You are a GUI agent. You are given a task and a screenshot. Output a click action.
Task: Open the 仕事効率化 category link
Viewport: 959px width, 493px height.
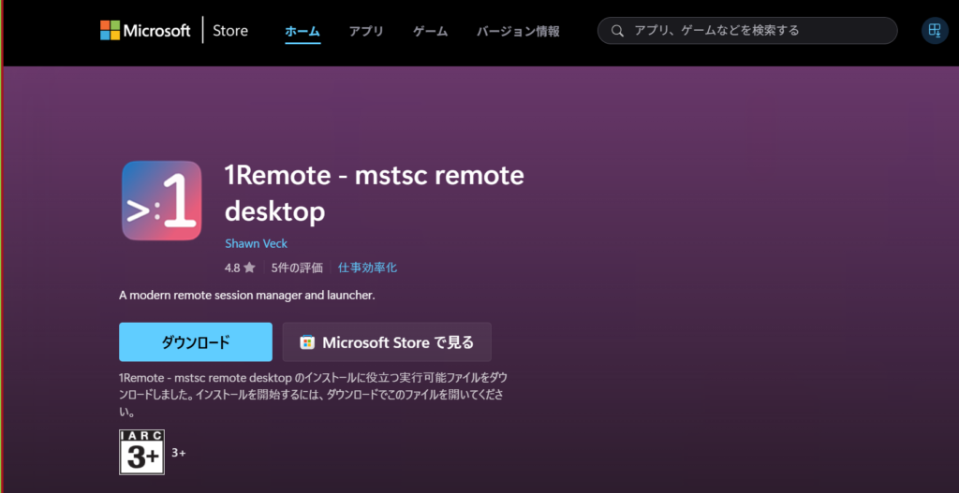tap(367, 268)
